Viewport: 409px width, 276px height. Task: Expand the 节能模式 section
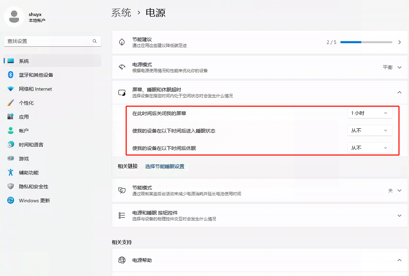pos(399,190)
